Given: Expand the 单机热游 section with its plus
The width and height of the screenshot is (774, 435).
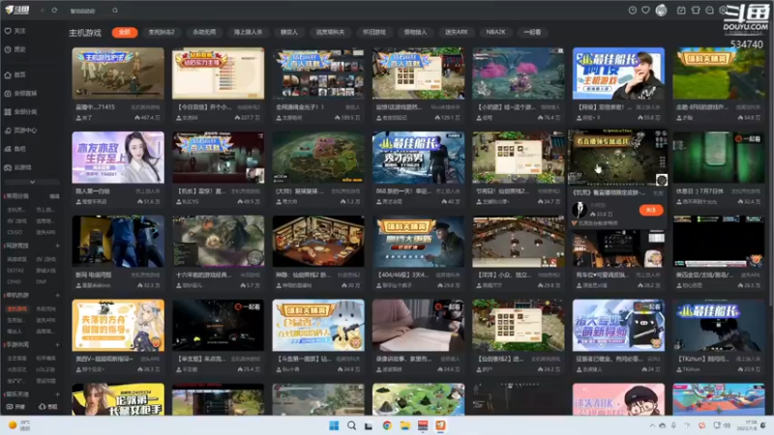Looking at the screenshot, I should tap(57, 296).
